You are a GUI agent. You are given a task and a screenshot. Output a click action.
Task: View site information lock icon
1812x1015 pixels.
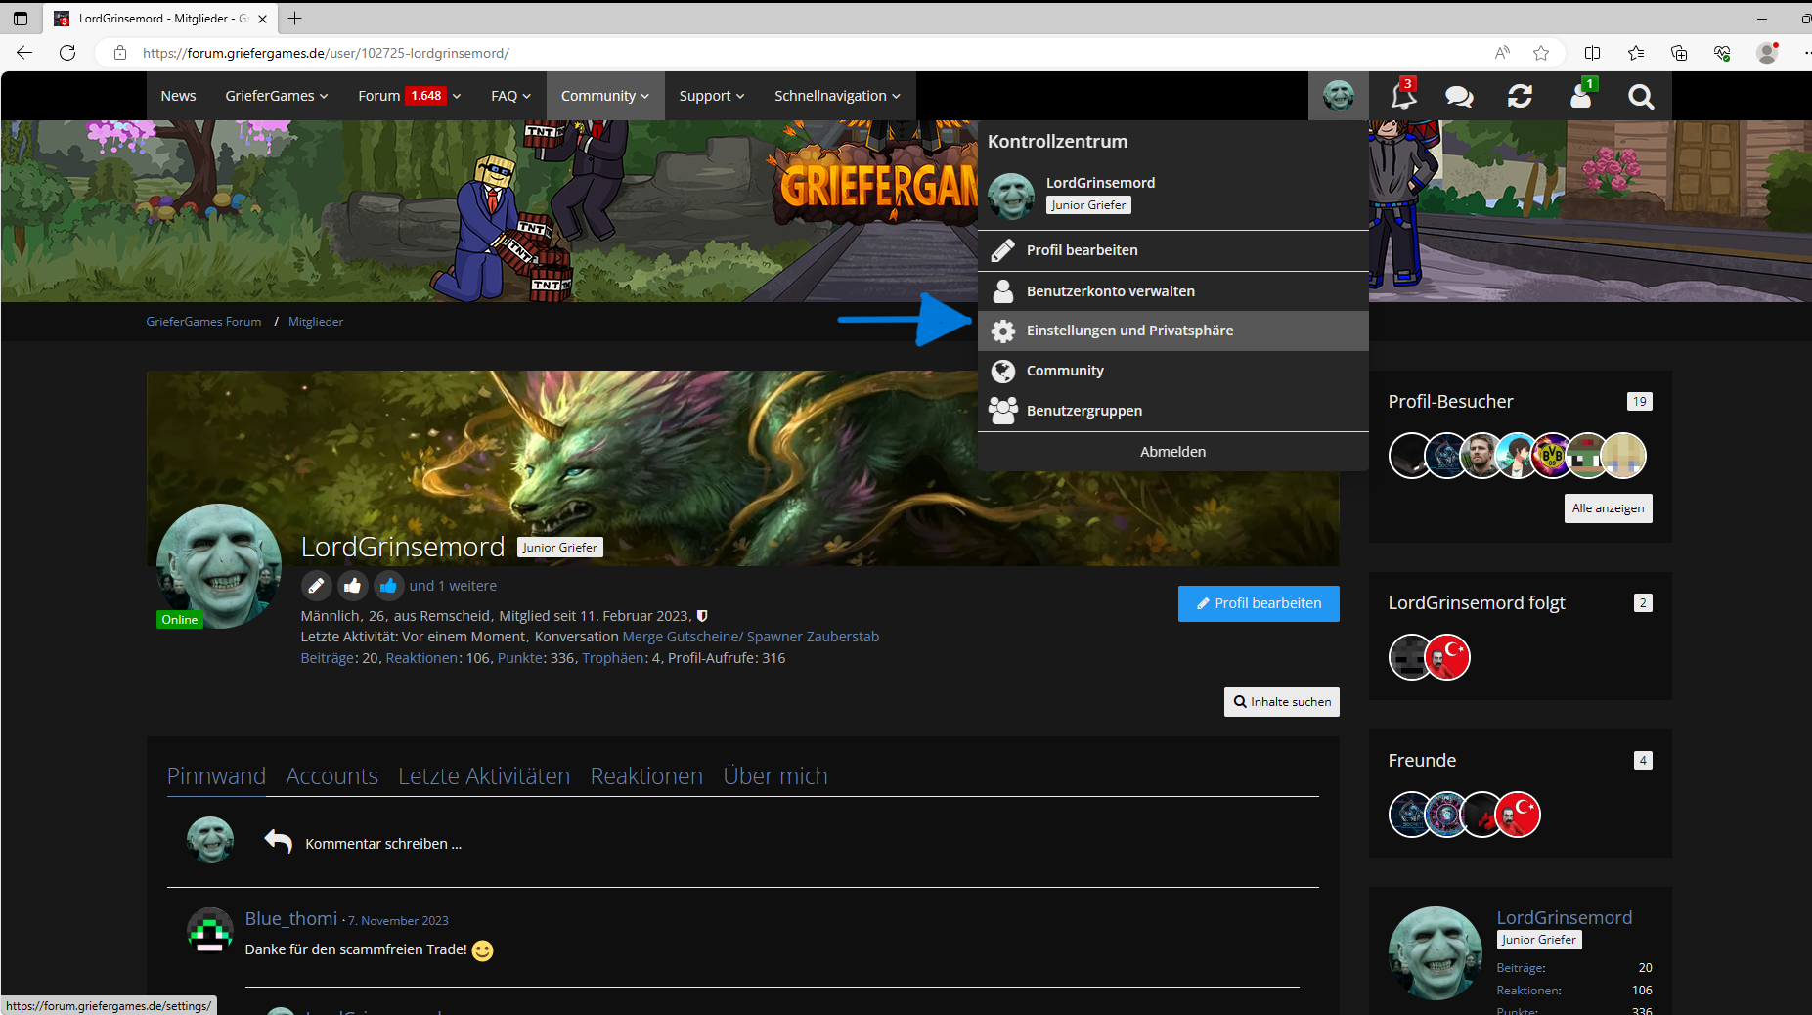click(x=120, y=53)
